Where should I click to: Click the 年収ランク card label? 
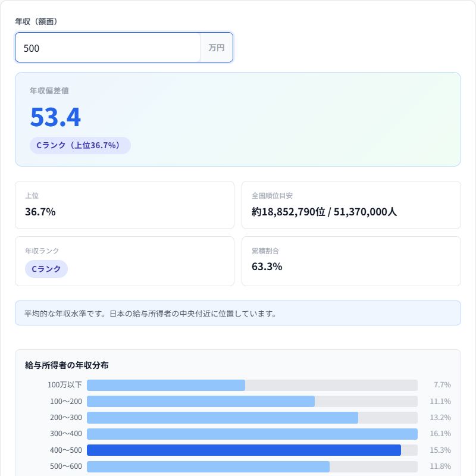pos(42,250)
